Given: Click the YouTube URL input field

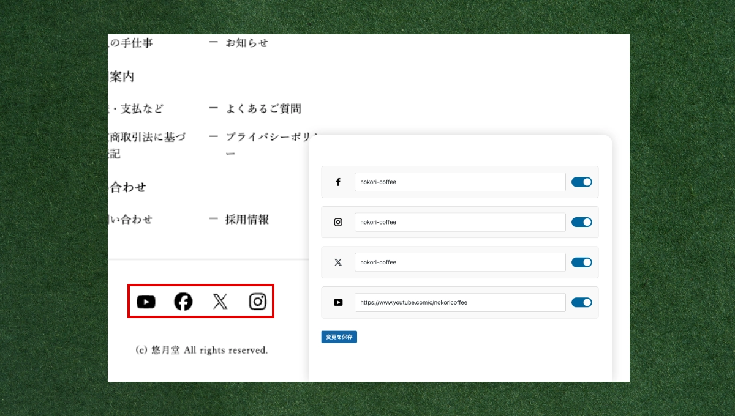Looking at the screenshot, I should coord(459,302).
